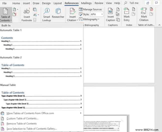
Task: Open the Next Footnote dropdown arrow
Action: pos(38,15)
